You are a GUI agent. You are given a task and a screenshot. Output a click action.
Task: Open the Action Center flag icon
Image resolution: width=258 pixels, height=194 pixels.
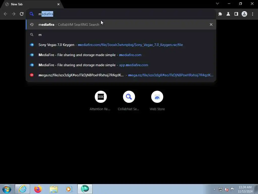tap(233, 189)
